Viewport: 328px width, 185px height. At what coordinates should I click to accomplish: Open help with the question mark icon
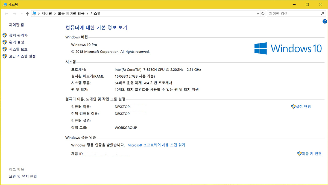tap(324, 21)
